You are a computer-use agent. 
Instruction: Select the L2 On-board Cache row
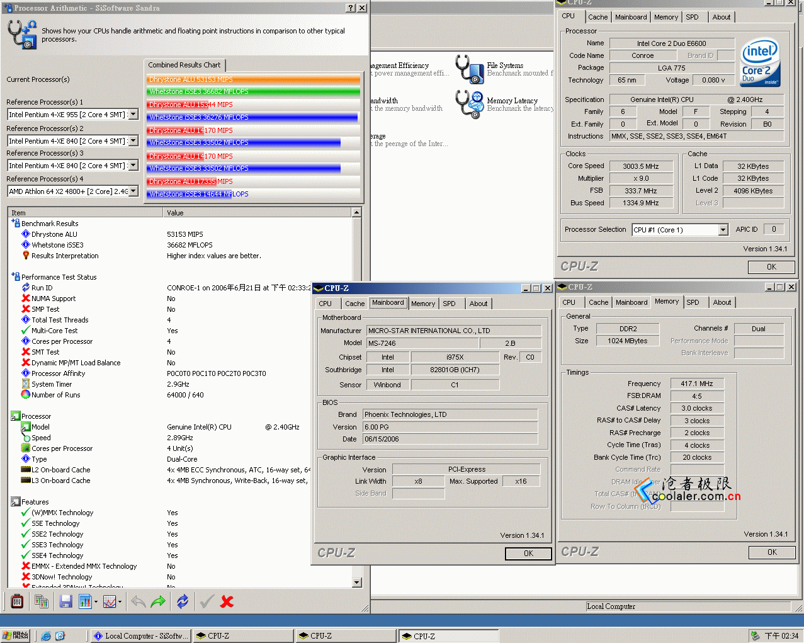180,470
